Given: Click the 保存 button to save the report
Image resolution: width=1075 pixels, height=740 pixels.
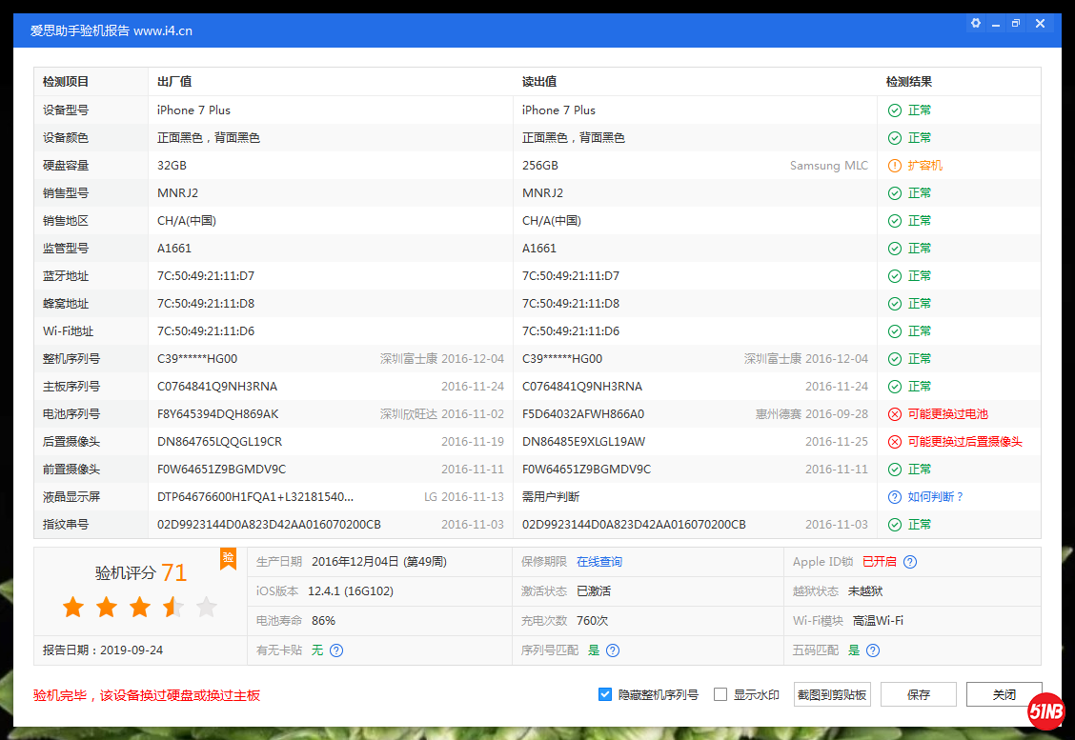Looking at the screenshot, I should [x=918, y=694].
